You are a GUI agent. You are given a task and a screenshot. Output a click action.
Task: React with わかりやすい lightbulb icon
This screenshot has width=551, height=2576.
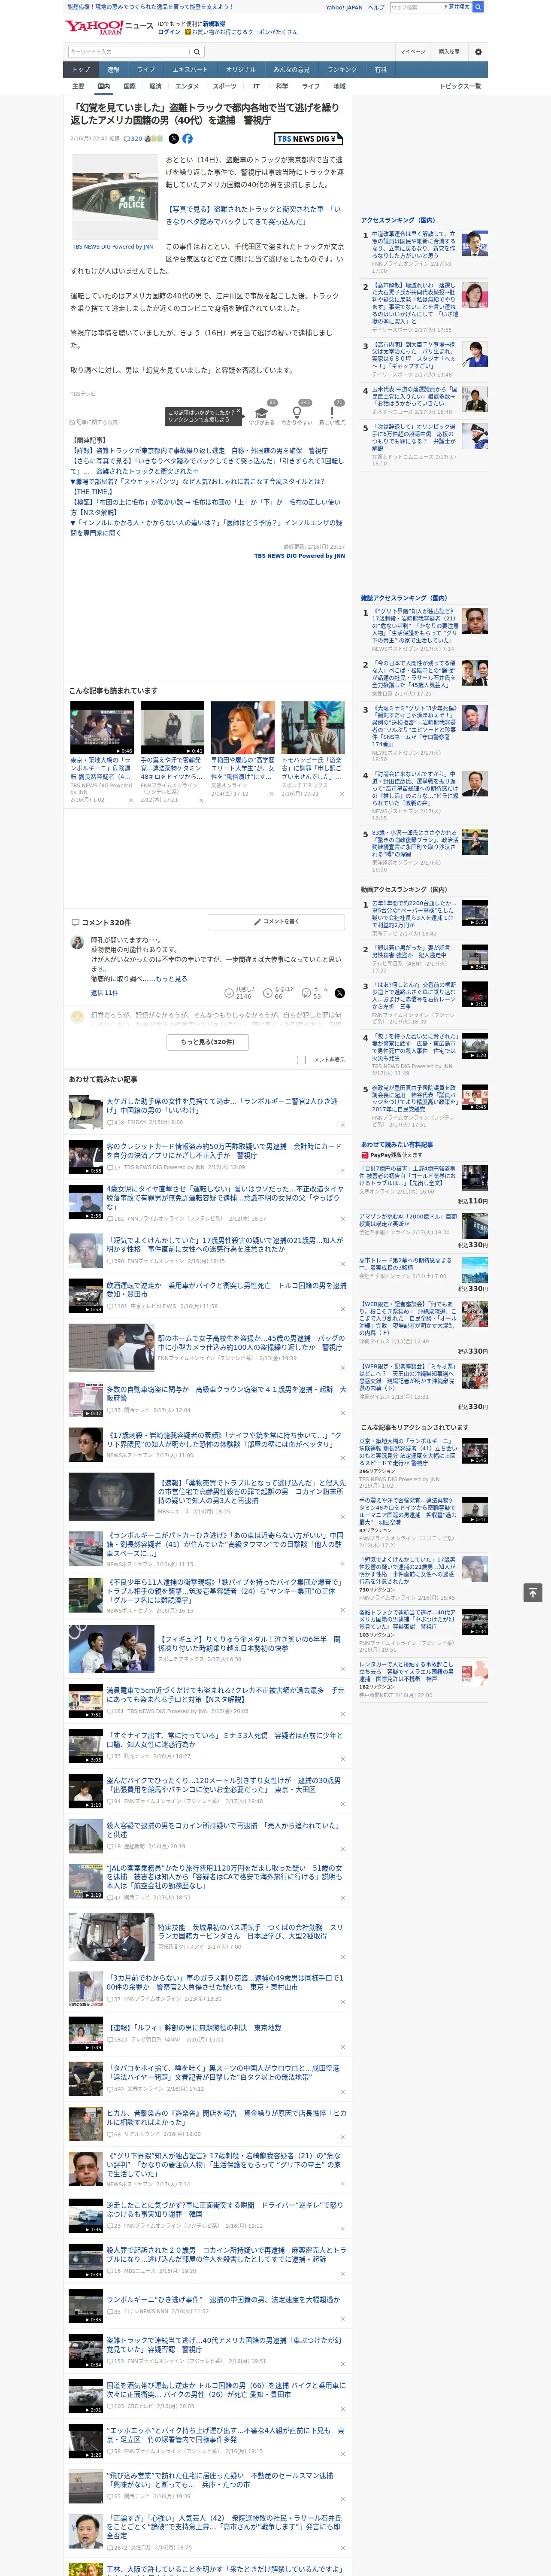coord(296,412)
